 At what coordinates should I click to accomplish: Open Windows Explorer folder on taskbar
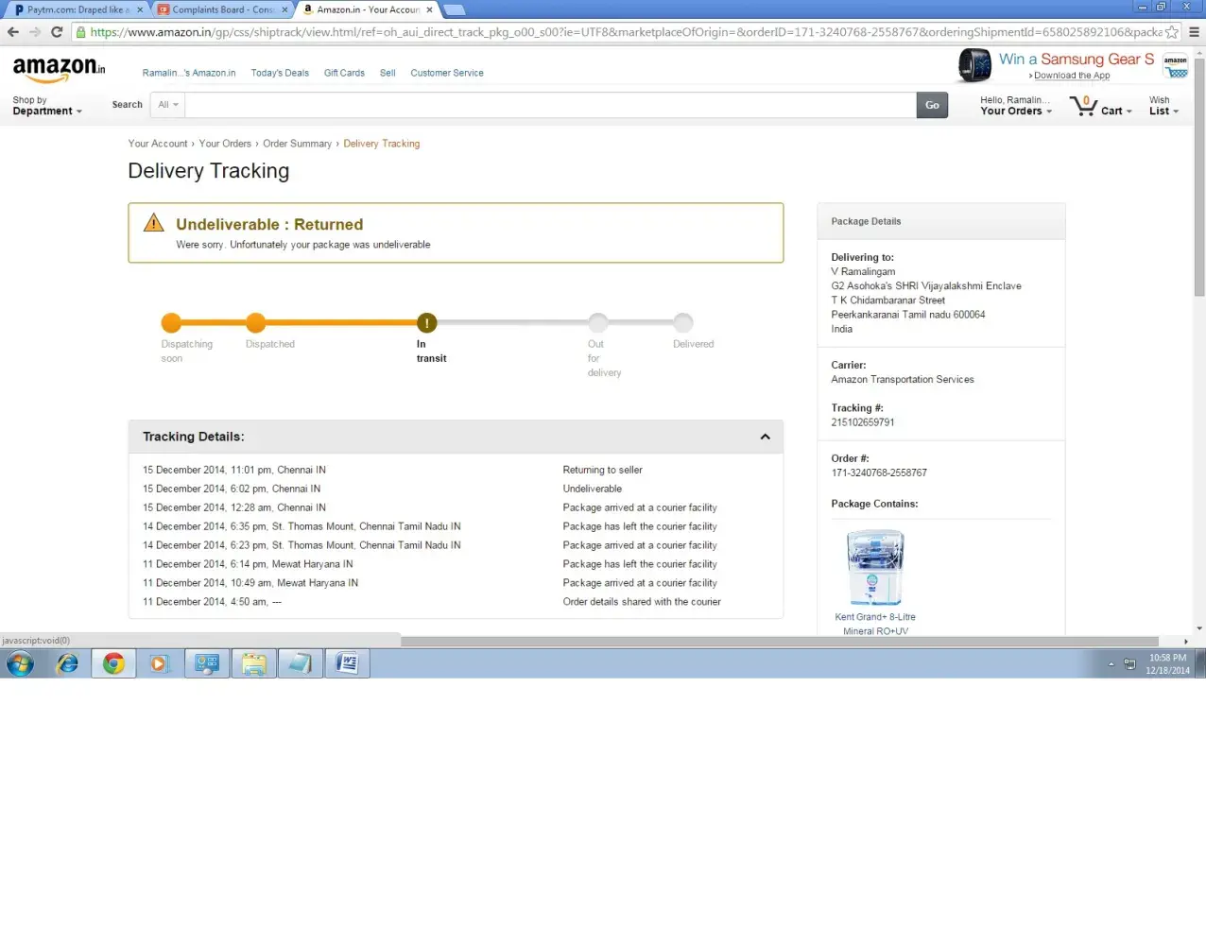pyautogui.click(x=253, y=664)
